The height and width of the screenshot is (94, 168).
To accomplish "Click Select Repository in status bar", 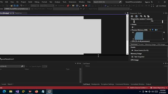I will click(159, 88).
